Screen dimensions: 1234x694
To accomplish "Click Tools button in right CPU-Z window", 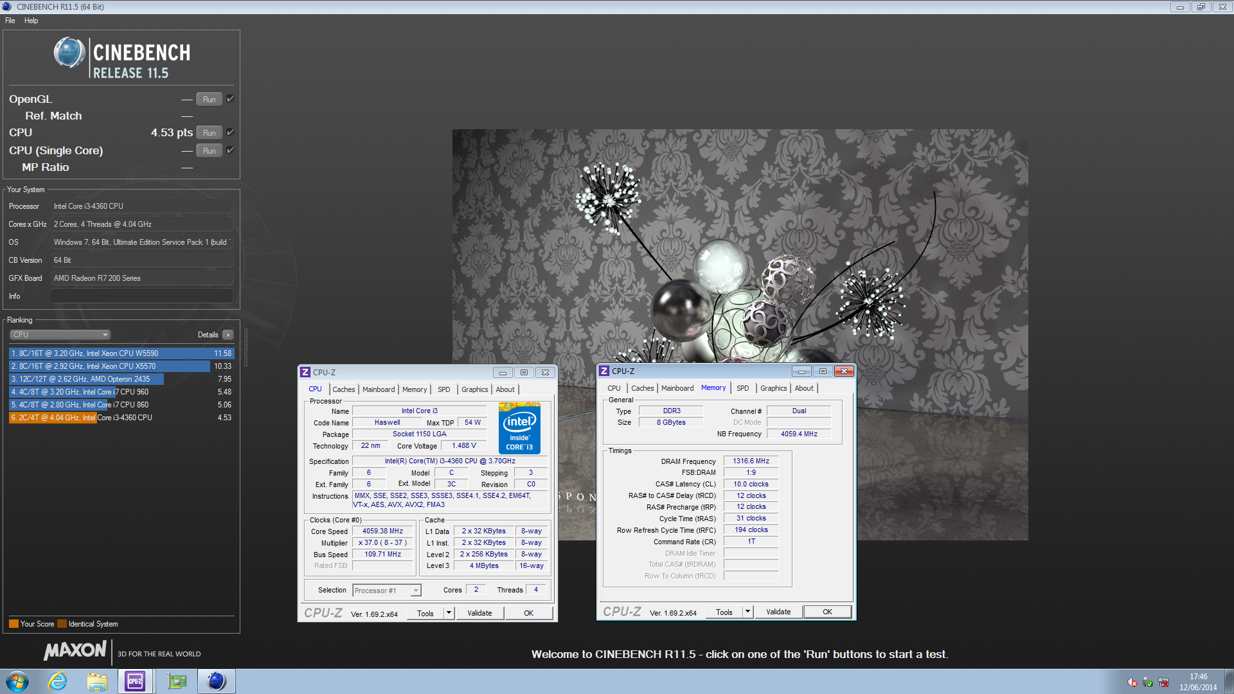I will point(724,612).
